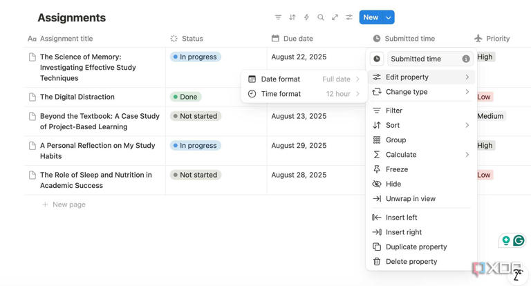531x286 pixels.
Task: Click the Edit property chevron arrow
Action: [x=467, y=77]
